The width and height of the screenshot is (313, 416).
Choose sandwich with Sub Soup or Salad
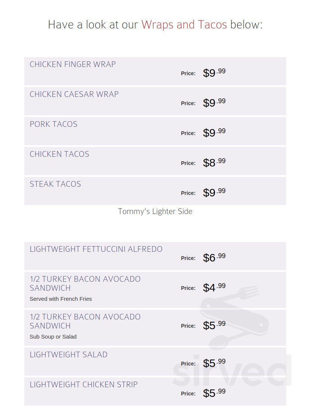pyautogui.click(x=155, y=328)
